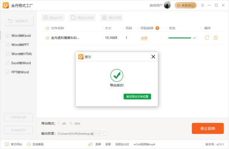The image size is (229, 149).
Task: Click the retry convert icon in file row
Action: click(207, 38)
